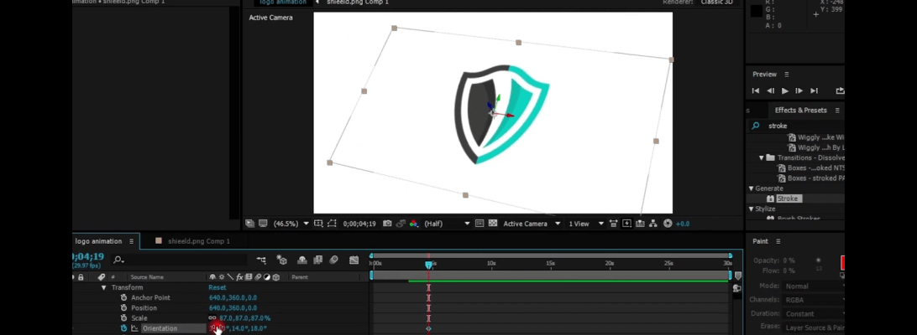The image size is (917, 335).
Task: Click the red foreground color swatch in Paint
Action: click(x=842, y=263)
